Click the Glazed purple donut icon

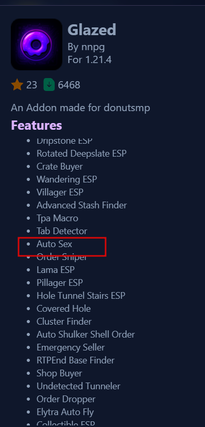[37, 44]
